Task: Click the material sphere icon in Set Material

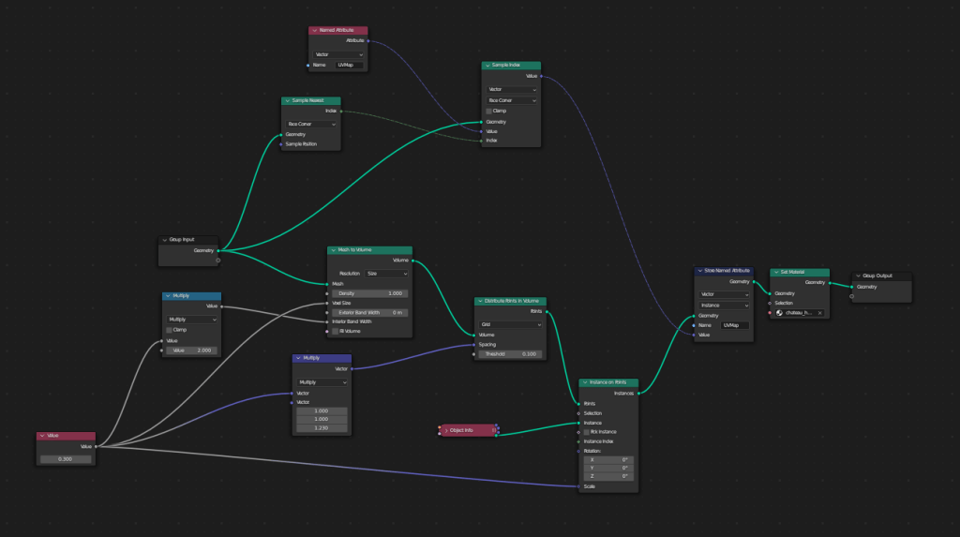Action: pos(780,313)
